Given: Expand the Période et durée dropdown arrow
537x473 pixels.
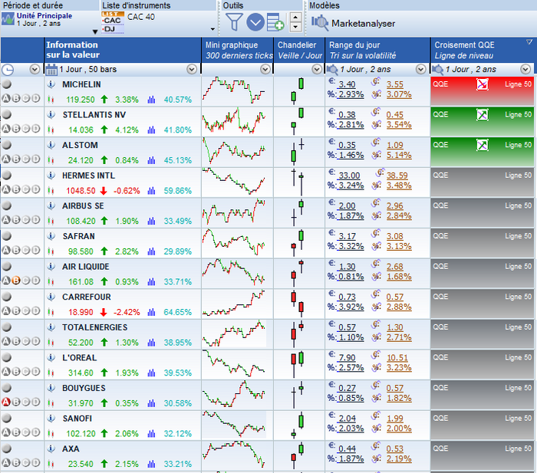Looking at the screenshot, I should [x=95, y=31].
